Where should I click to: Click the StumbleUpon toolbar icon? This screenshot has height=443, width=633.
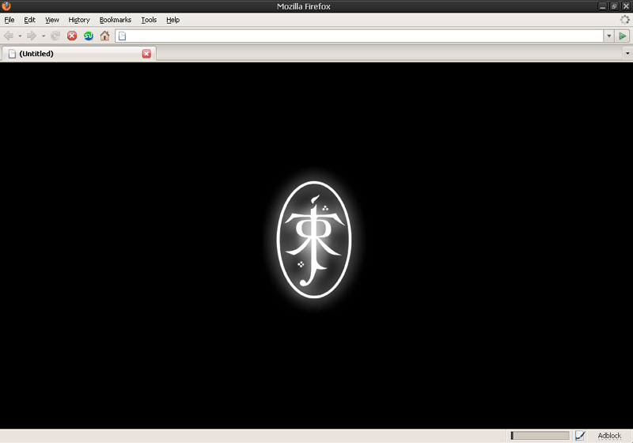[x=89, y=36]
